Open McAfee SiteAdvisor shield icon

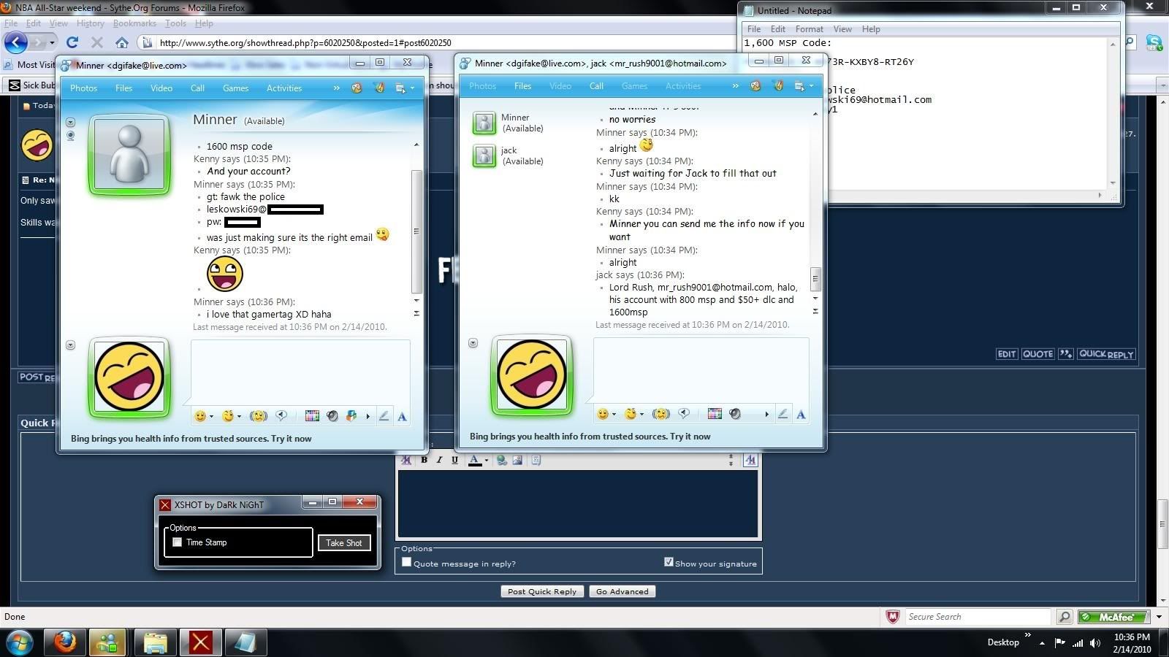pyautogui.click(x=892, y=617)
